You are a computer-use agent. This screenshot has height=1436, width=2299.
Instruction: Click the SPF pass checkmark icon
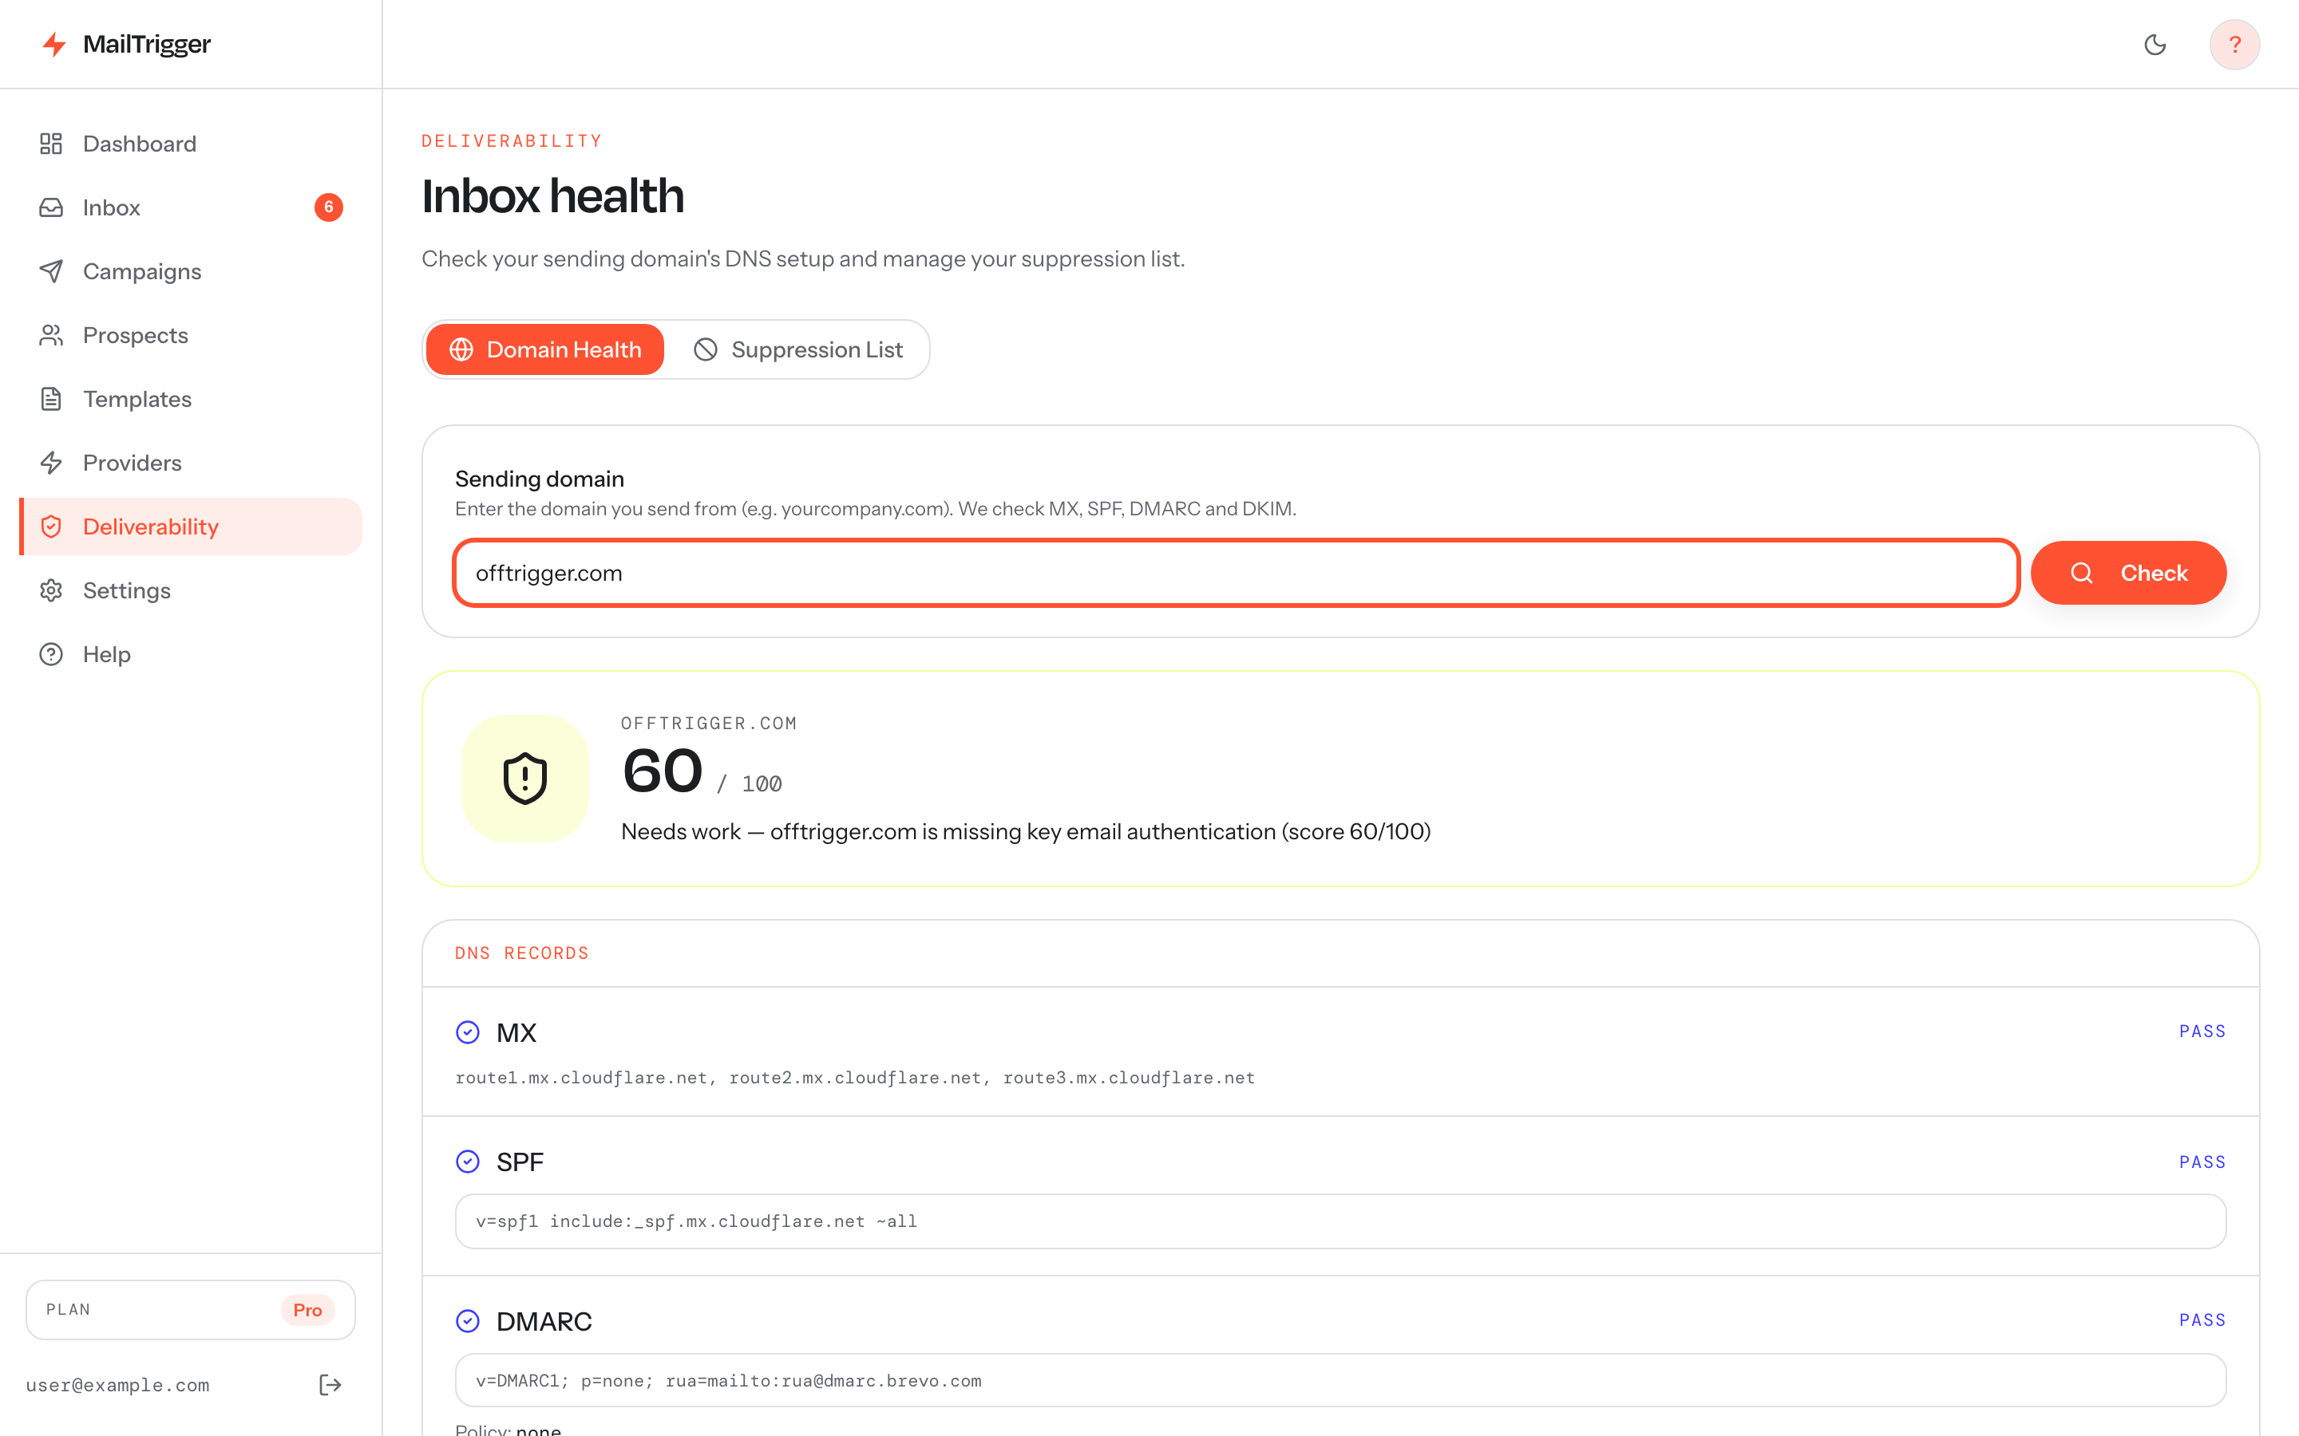click(x=468, y=1162)
